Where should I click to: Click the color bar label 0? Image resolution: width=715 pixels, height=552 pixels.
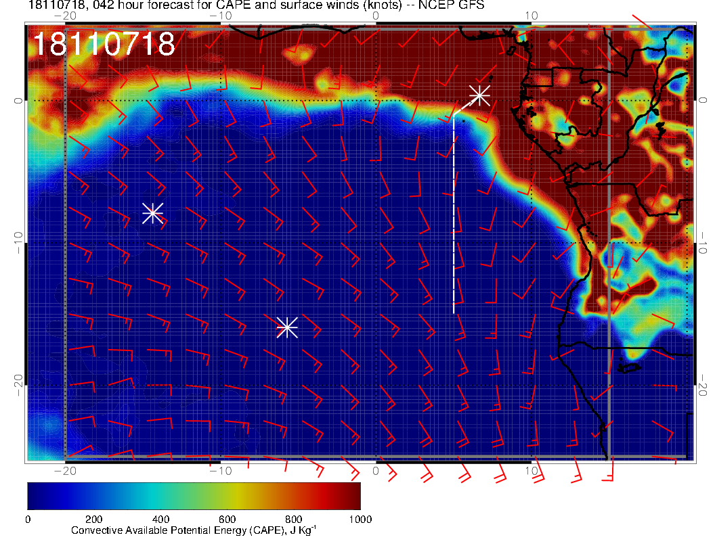click(x=28, y=520)
